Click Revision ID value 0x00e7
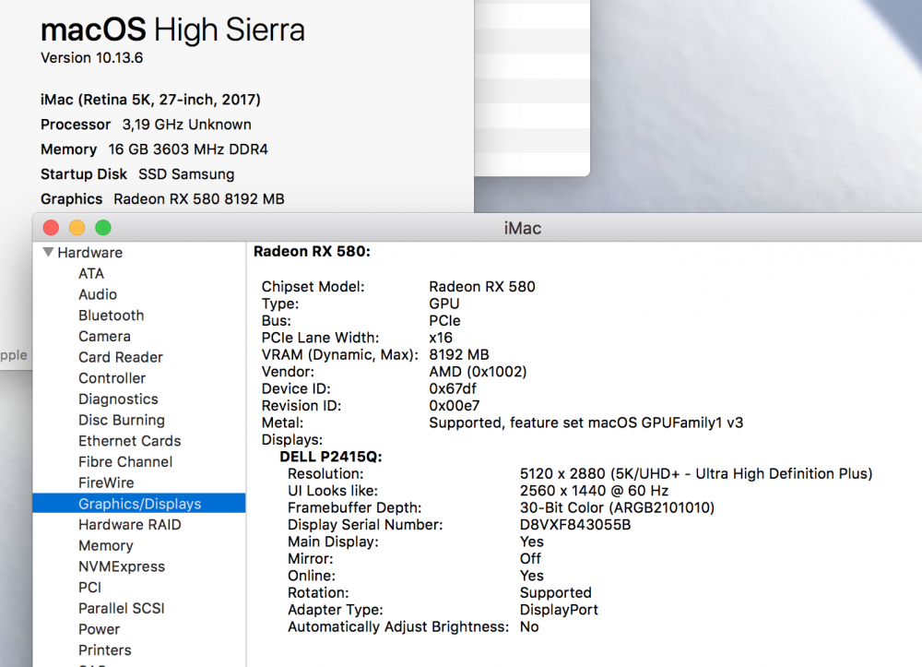Image resolution: width=922 pixels, height=667 pixels. point(455,406)
